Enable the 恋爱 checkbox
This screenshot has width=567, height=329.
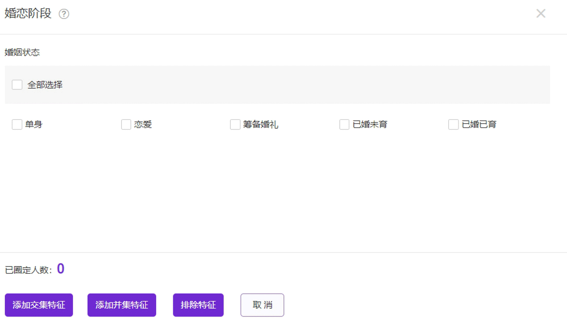[126, 124]
